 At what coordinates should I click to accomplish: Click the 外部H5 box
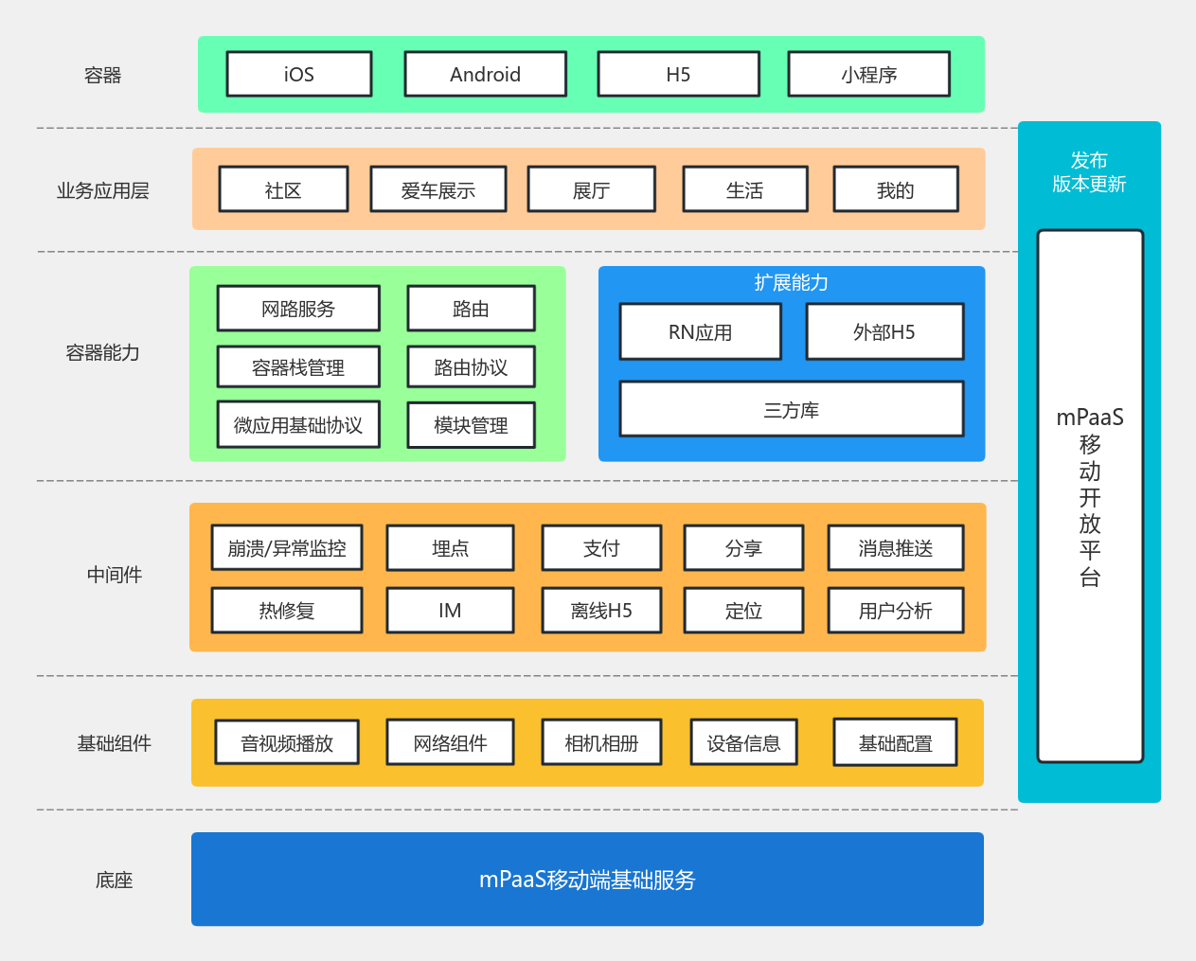(885, 332)
